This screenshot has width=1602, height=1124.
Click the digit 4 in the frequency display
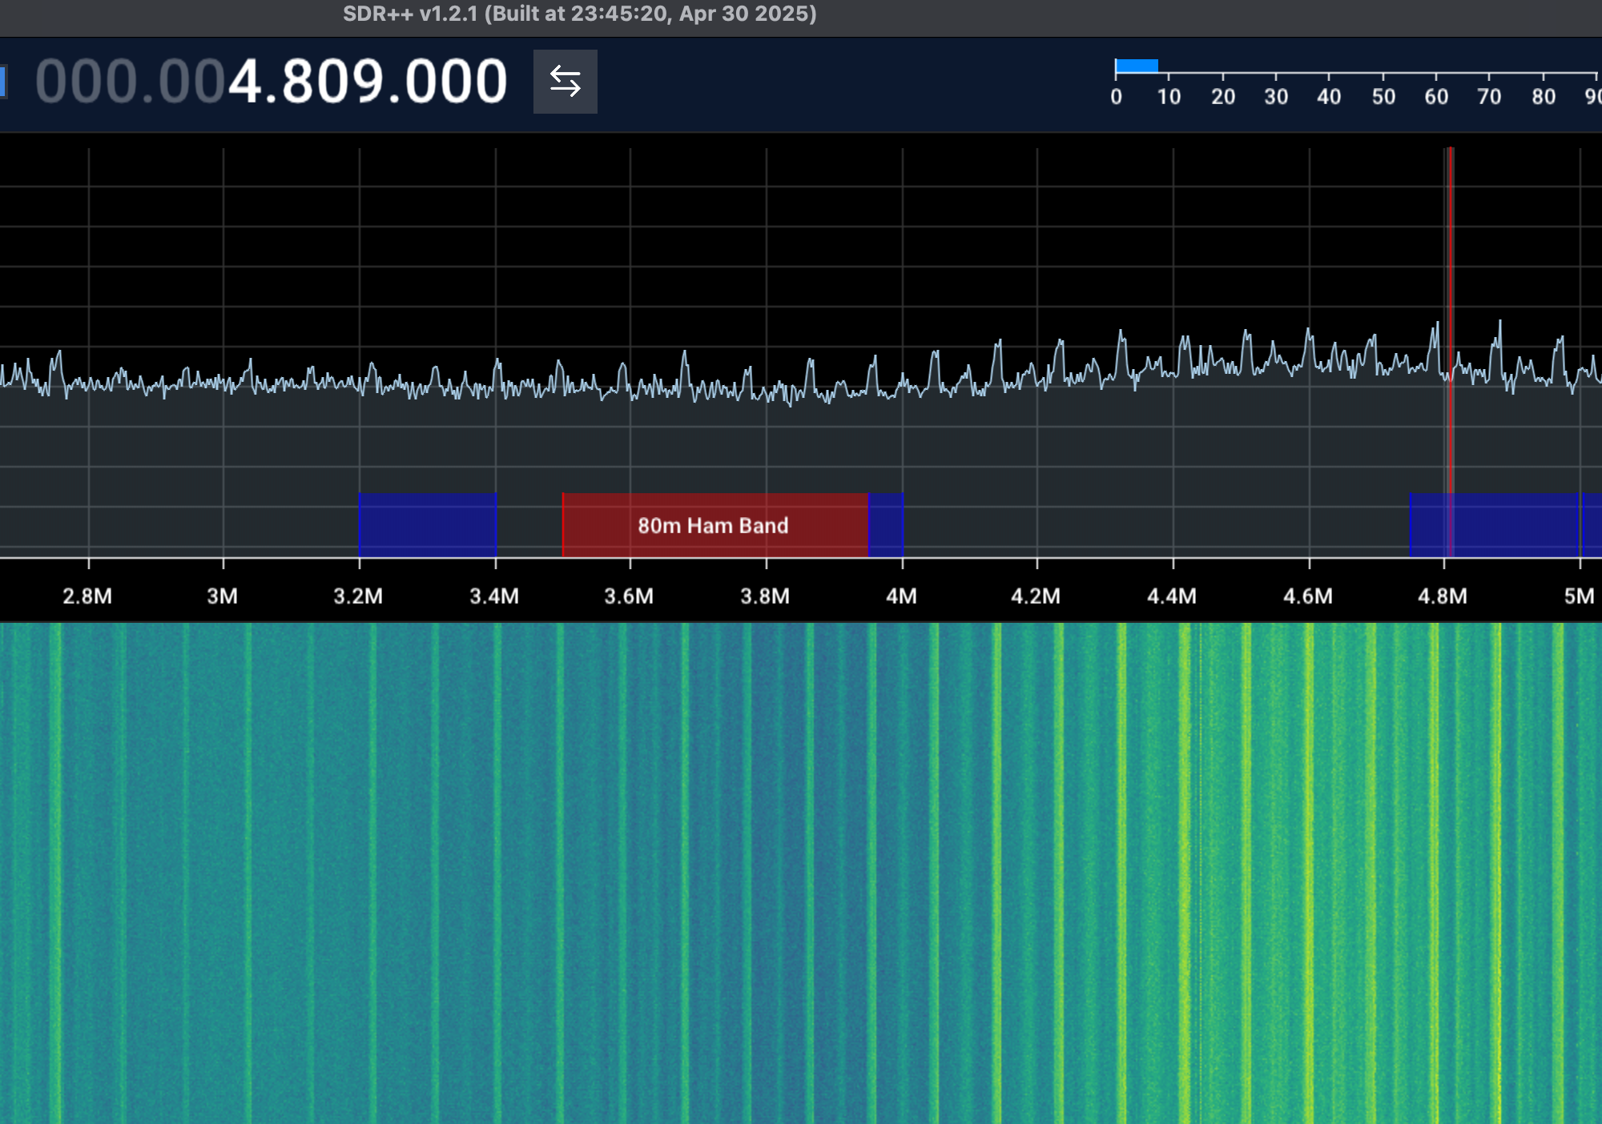click(246, 82)
